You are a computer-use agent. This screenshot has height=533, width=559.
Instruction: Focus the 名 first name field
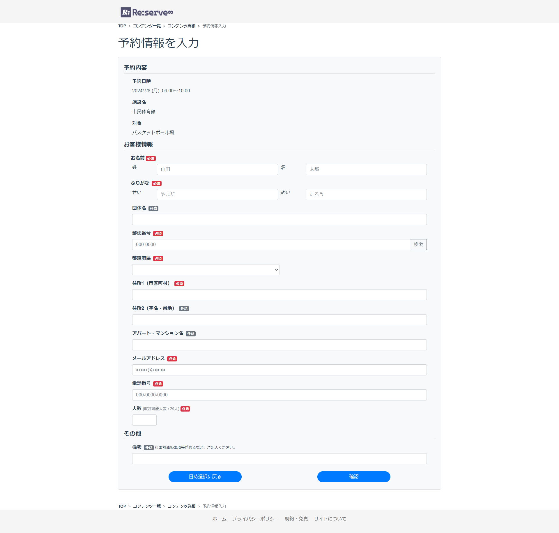366,170
